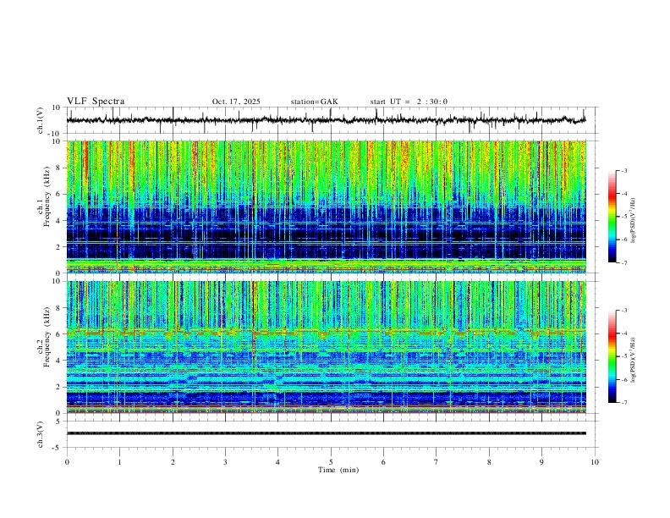Click the time axis tick label '0'

[x=67, y=462]
